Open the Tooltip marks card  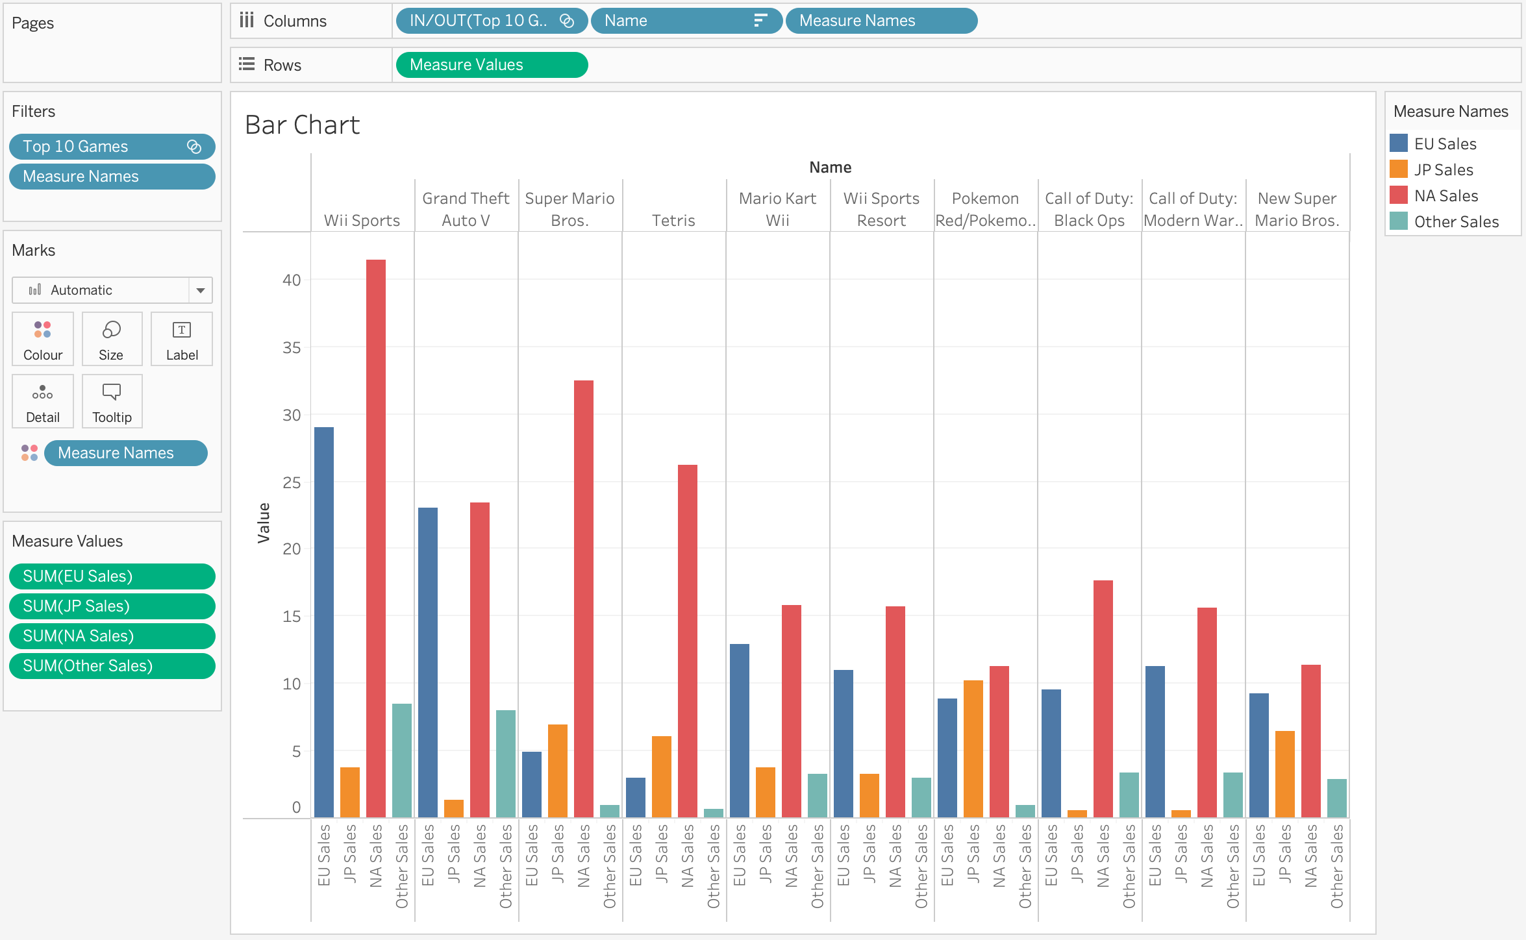[112, 402]
